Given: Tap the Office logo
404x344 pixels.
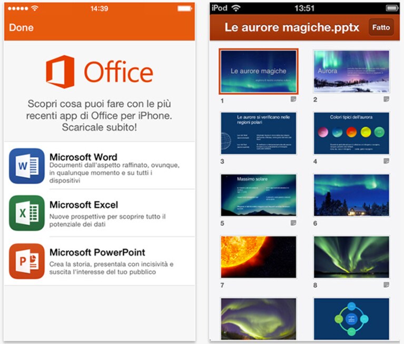Looking at the screenshot, I should click(100, 72).
